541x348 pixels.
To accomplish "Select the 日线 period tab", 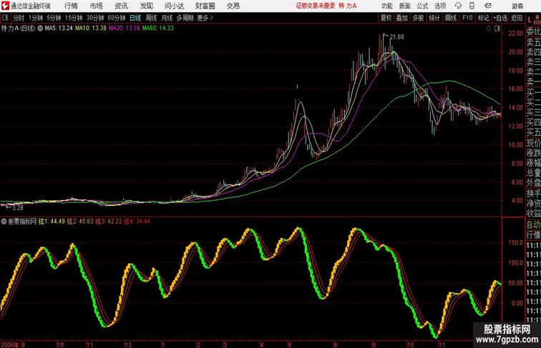I will tap(135, 18).
